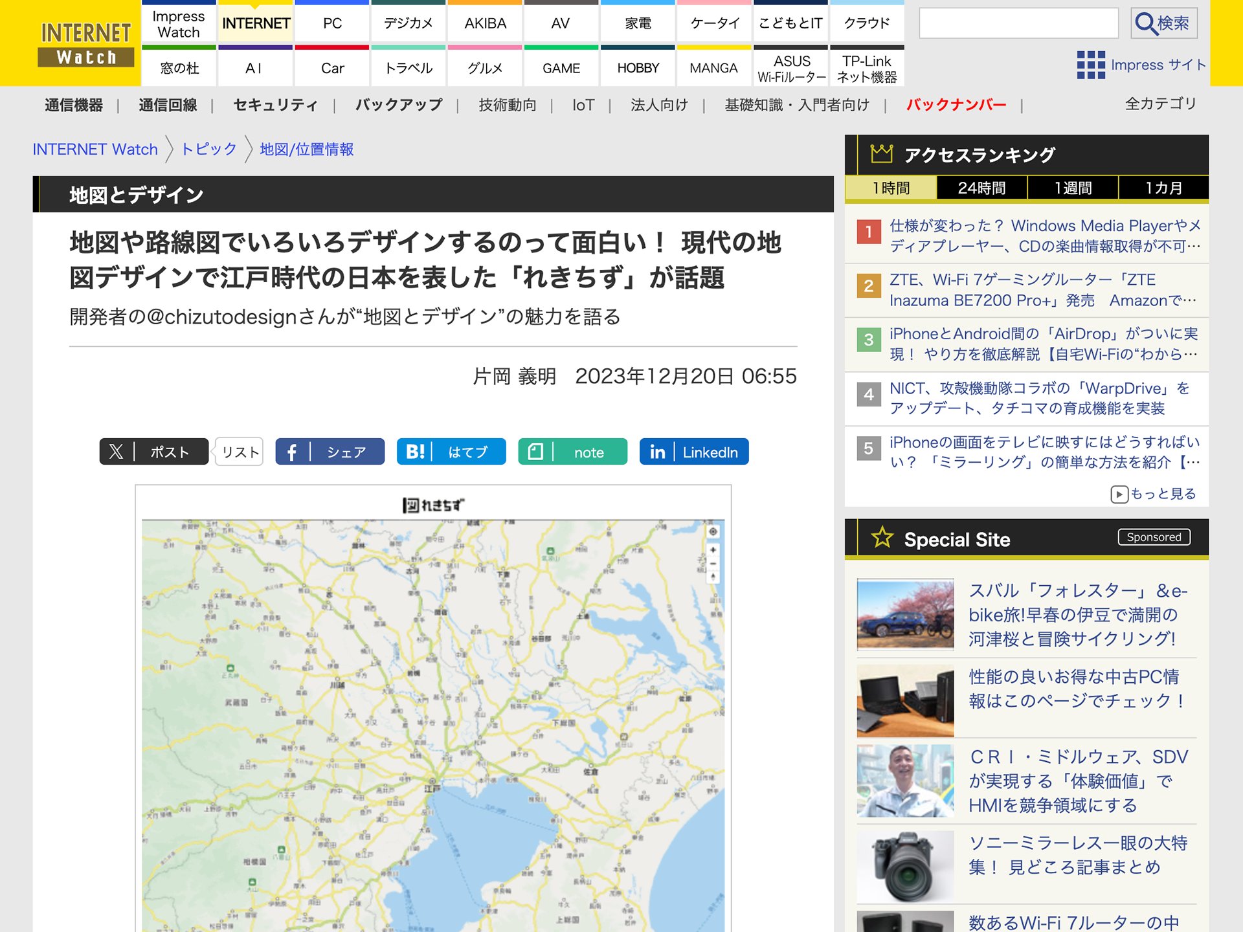Reset map bearing with compass arrow
Viewport: 1243px width, 932px height.
713,577
